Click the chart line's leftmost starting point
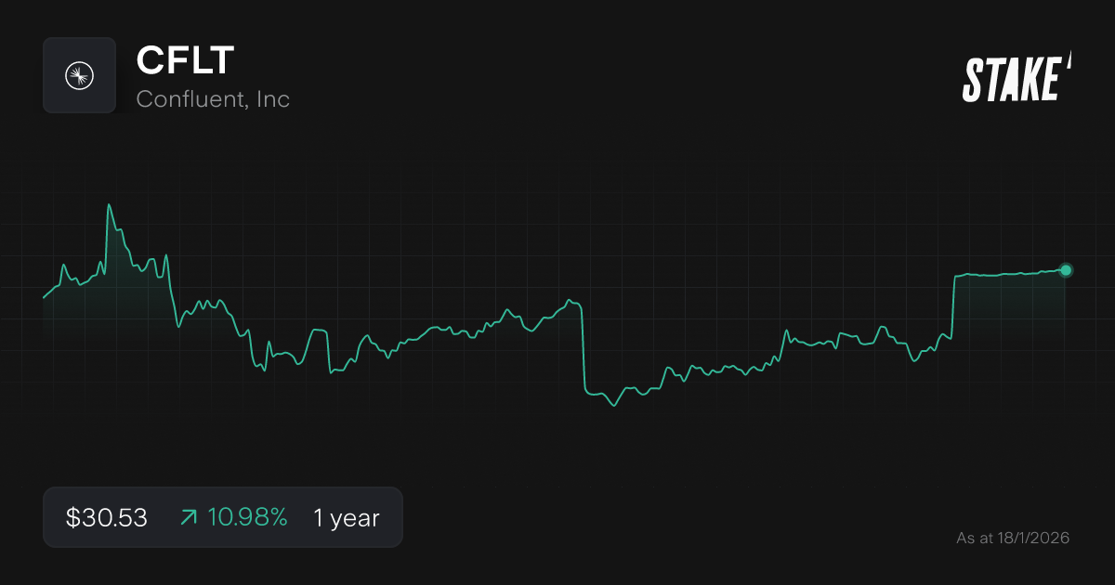This screenshot has width=1115, height=585. pos(44,297)
